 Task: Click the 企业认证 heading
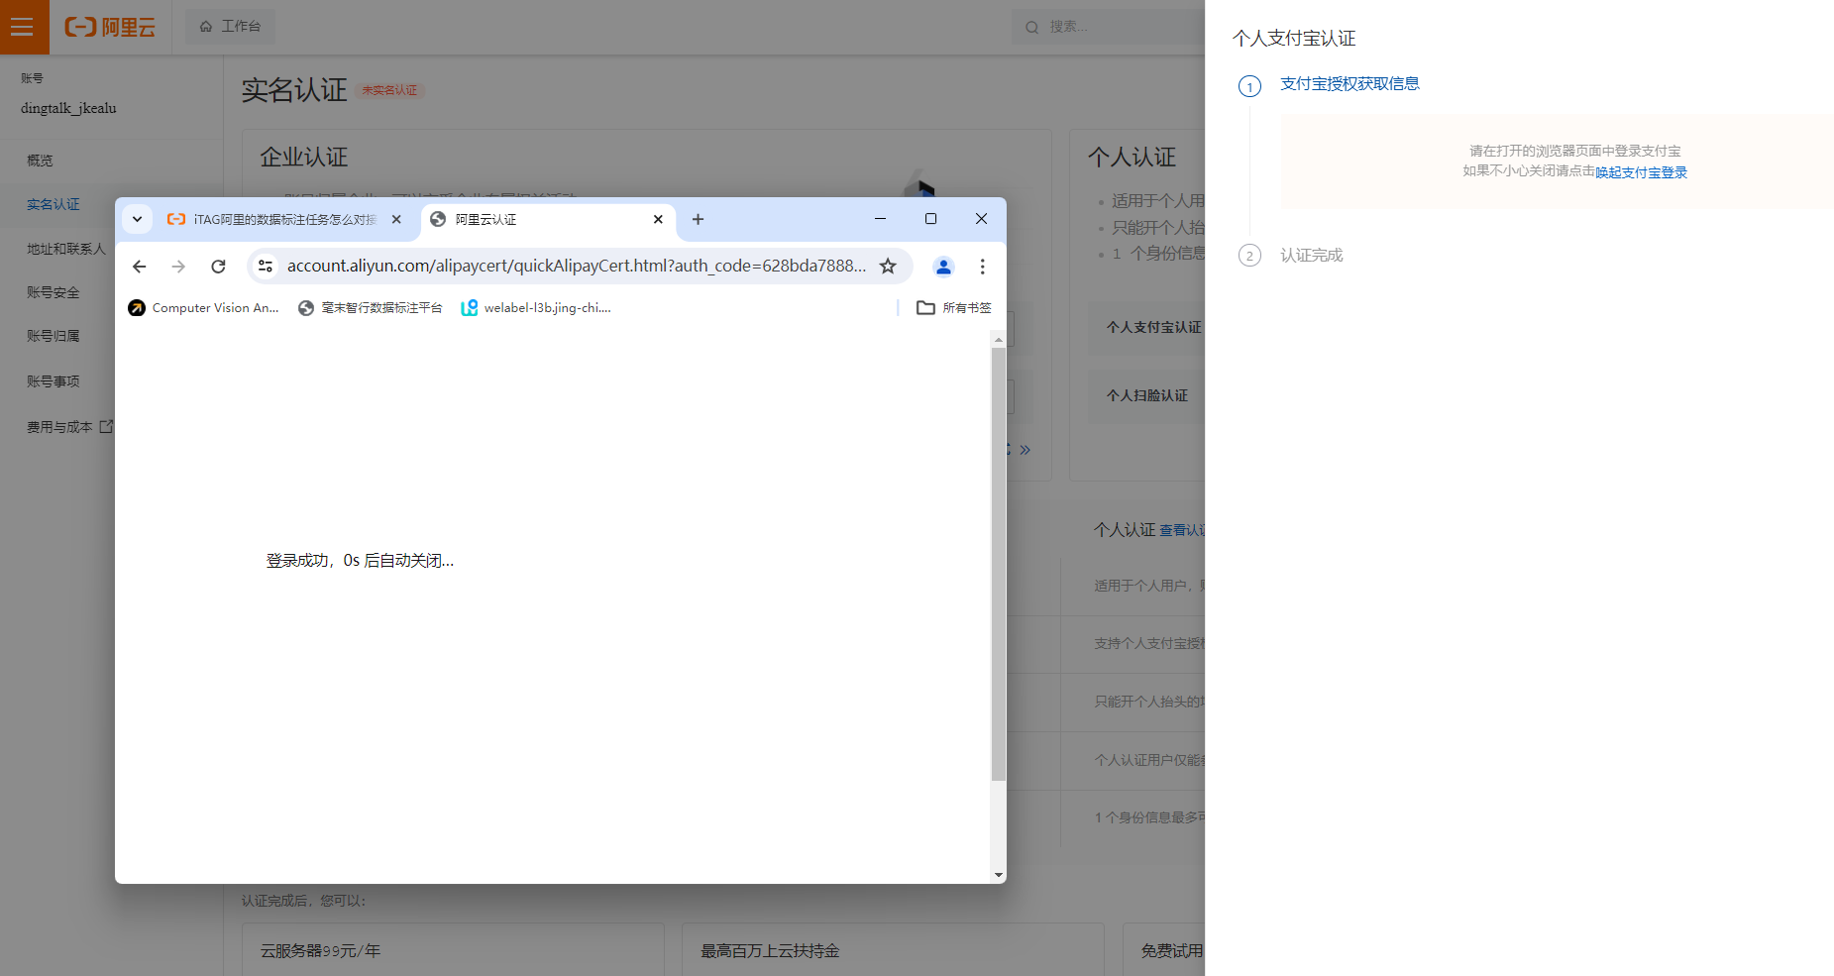(x=303, y=157)
